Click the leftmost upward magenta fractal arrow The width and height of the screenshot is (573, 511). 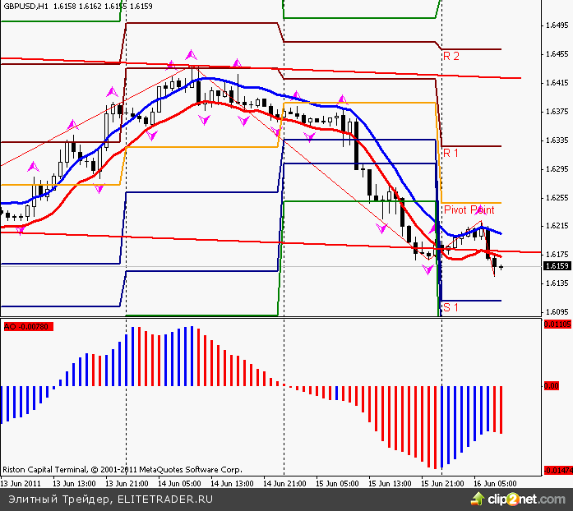pos(34,167)
